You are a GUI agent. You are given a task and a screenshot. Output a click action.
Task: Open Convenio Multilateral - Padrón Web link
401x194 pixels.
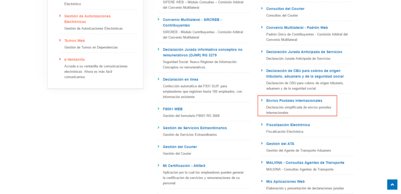pos(297,28)
